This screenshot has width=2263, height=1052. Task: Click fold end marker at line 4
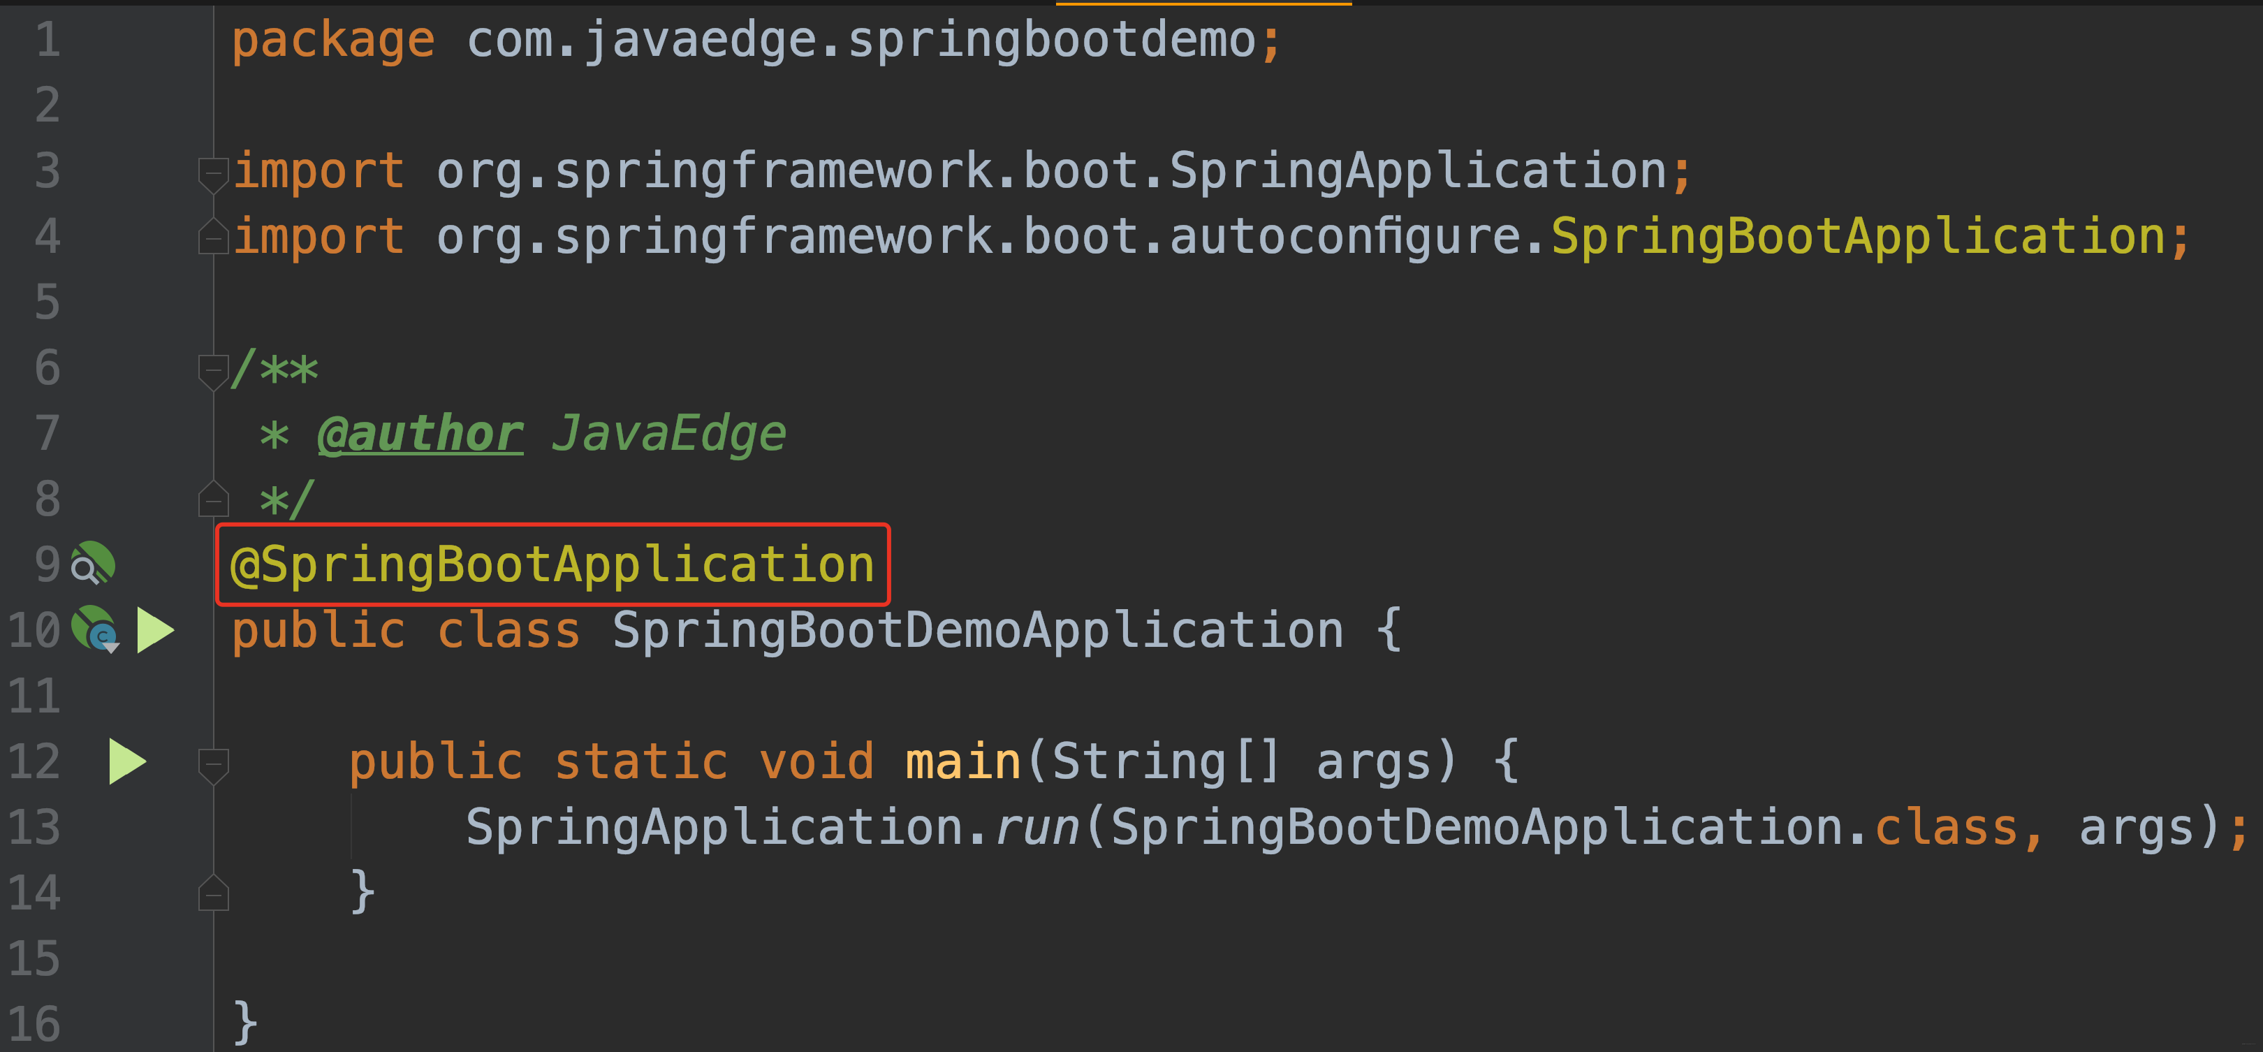click(212, 236)
